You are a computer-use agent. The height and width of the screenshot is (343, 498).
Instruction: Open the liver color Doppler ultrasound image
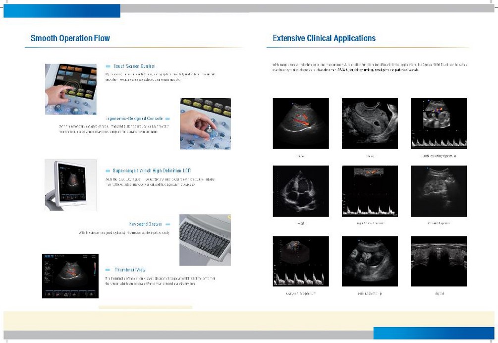[301, 123]
